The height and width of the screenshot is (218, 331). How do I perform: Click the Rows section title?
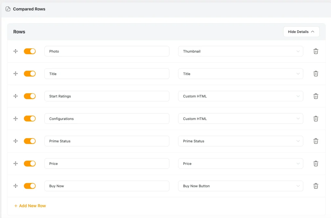click(19, 32)
